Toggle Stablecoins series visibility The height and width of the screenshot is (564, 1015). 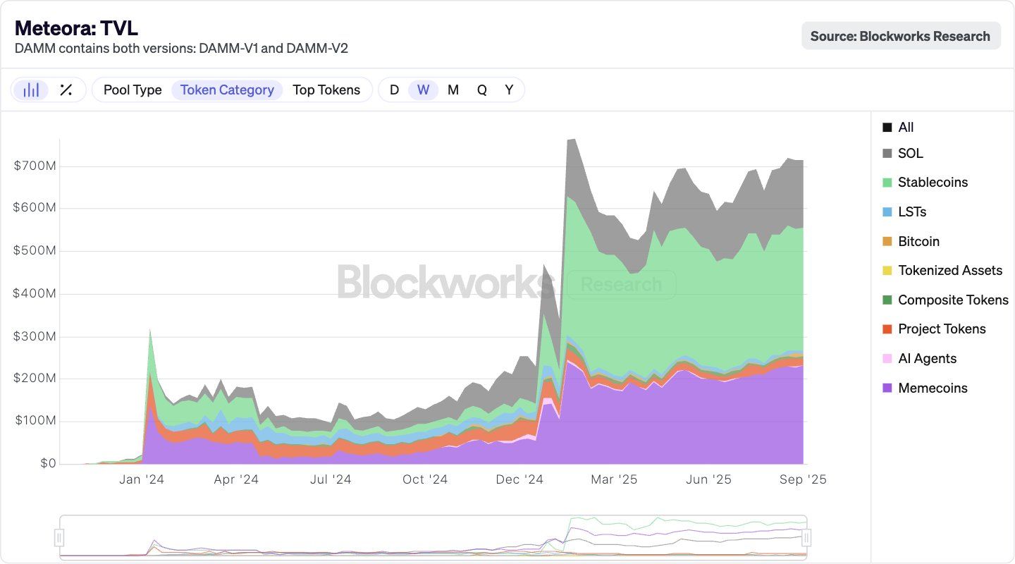point(932,182)
